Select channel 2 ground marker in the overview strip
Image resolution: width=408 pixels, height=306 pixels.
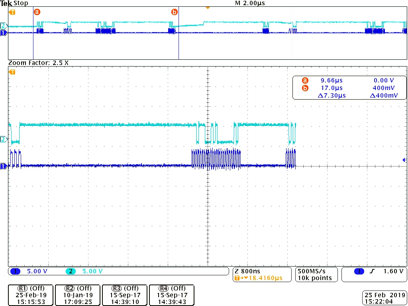(4, 26)
